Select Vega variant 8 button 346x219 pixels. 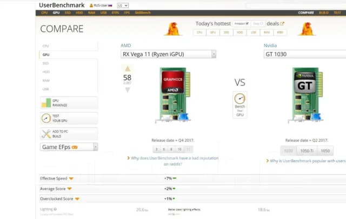pos(171,149)
